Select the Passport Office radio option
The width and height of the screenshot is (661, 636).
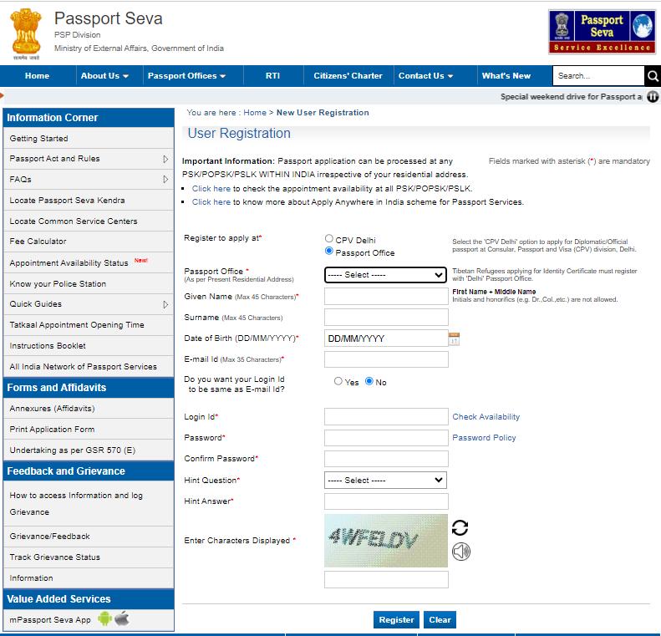pyautogui.click(x=329, y=251)
